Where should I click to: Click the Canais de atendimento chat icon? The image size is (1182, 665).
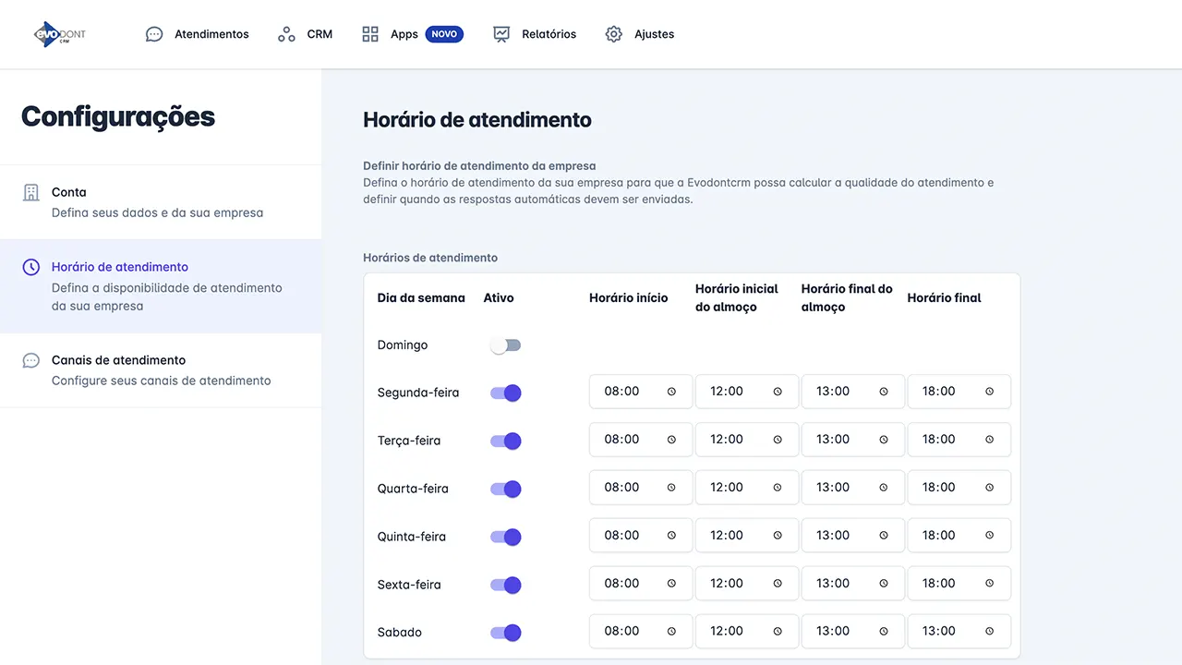(x=31, y=360)
